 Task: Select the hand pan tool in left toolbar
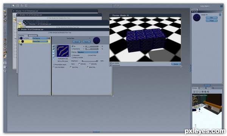[5, 67]
